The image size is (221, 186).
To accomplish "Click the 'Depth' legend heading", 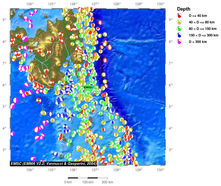I will pos(183,9).
